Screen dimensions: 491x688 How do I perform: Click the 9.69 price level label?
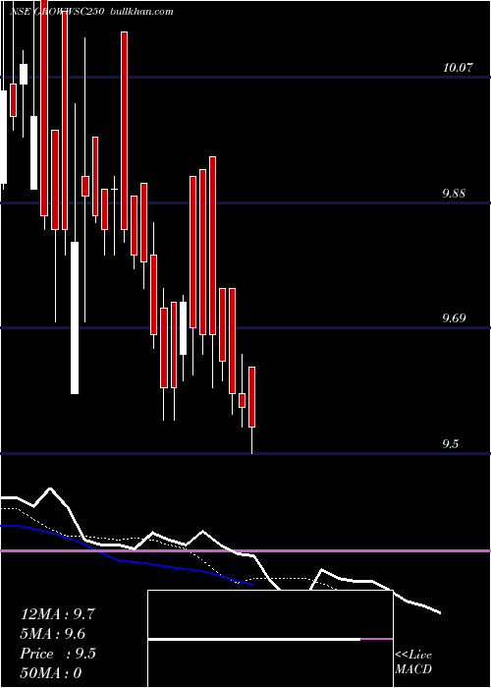pos(454,318)
